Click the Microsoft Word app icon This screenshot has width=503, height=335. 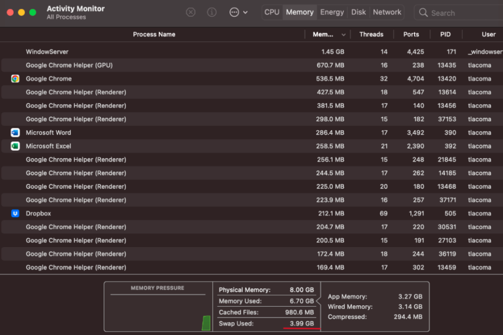pyautogui.click(x=15, y=132)
